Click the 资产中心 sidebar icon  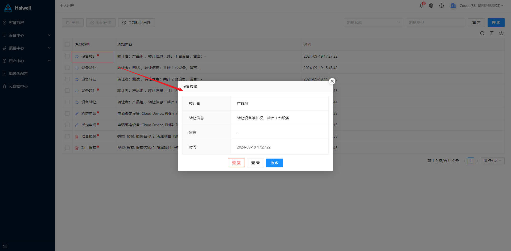pos(5,61)
